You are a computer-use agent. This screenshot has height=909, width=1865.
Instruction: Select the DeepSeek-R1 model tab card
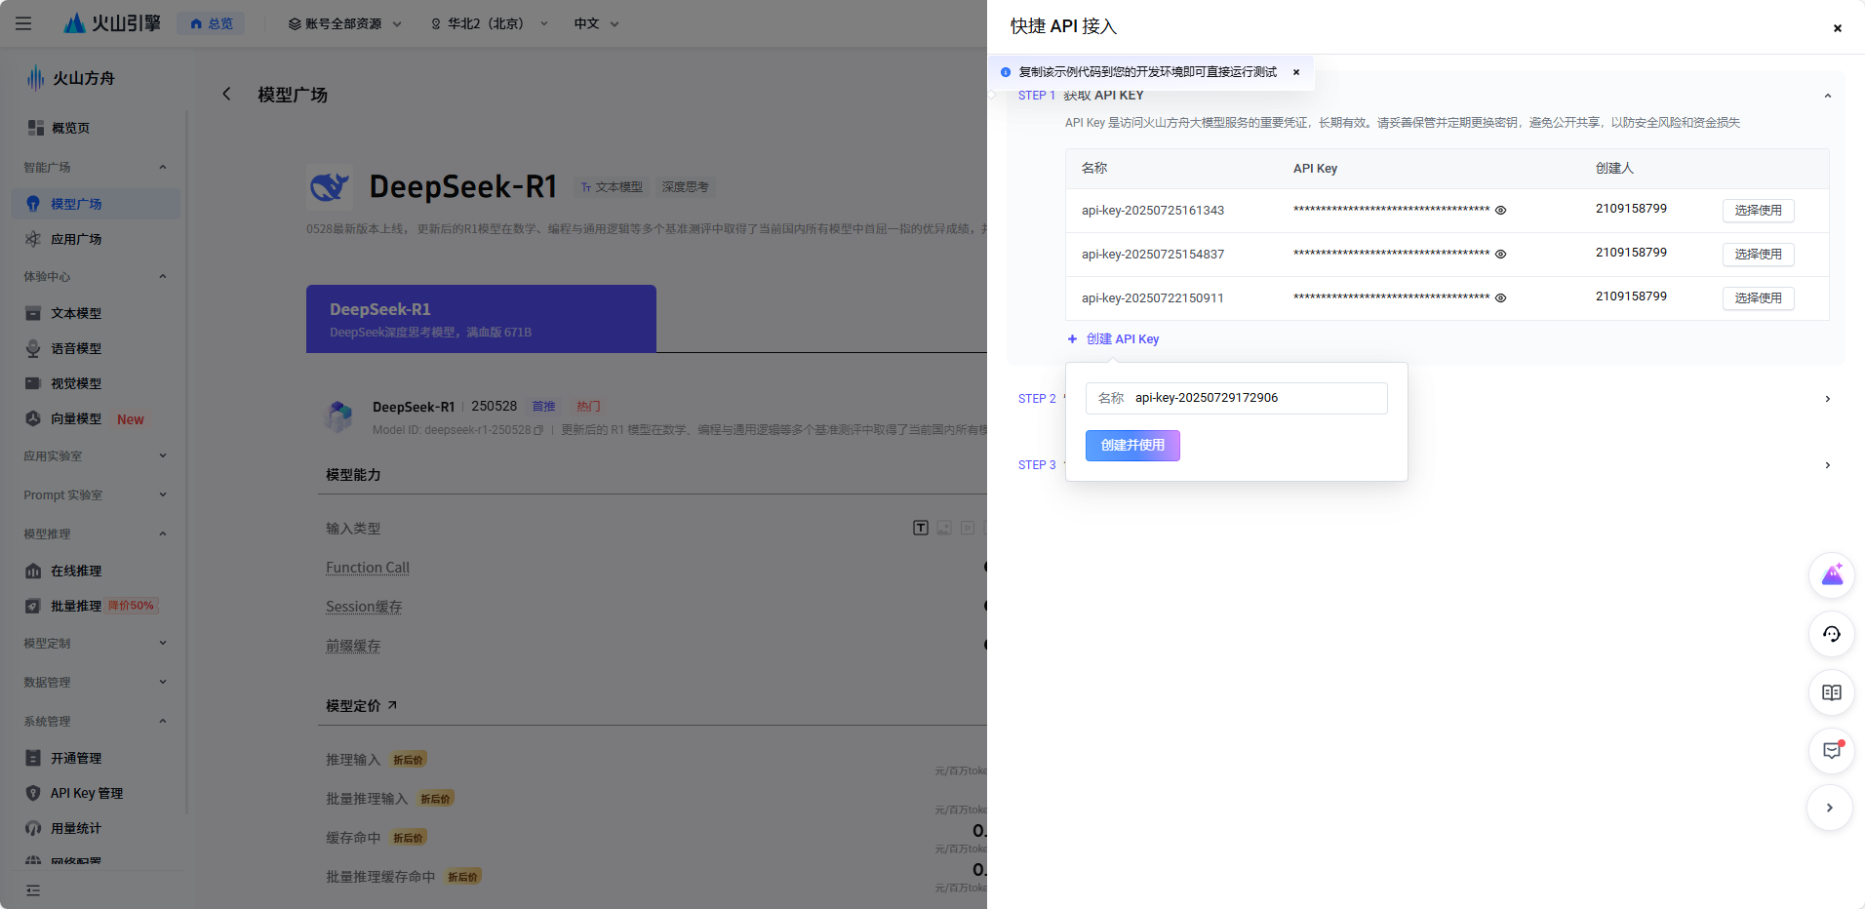[x=481, y=319]
